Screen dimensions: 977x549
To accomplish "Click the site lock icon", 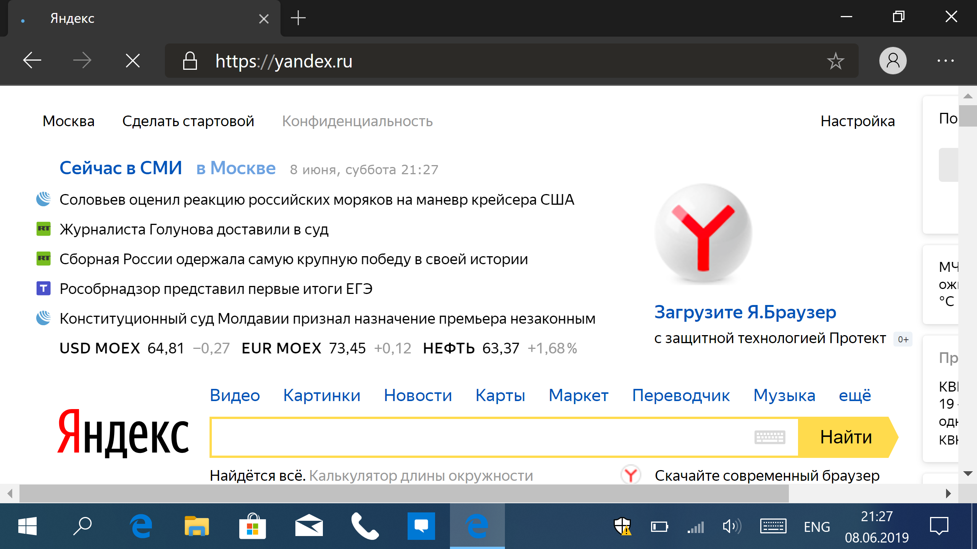I will point(190,61).
